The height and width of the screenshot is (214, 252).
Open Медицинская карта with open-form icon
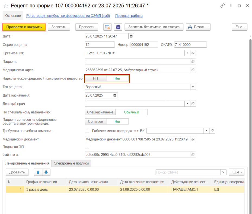pyautogui.click(x=193, y=70)
